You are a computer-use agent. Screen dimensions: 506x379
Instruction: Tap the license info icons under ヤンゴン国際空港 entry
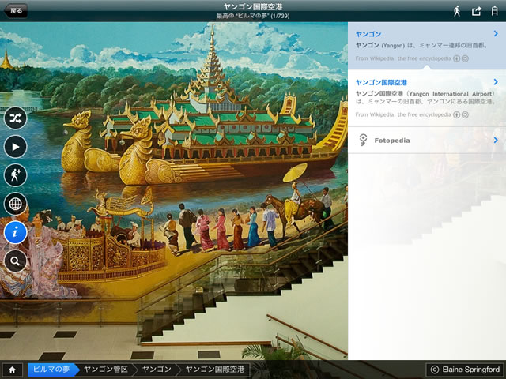click(460, 114)
